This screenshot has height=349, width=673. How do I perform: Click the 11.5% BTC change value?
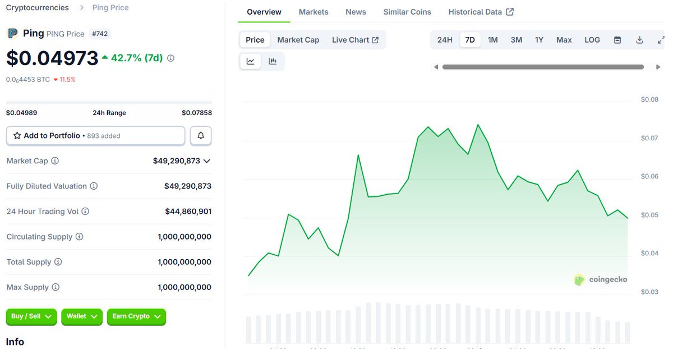(x=64, y=80)
